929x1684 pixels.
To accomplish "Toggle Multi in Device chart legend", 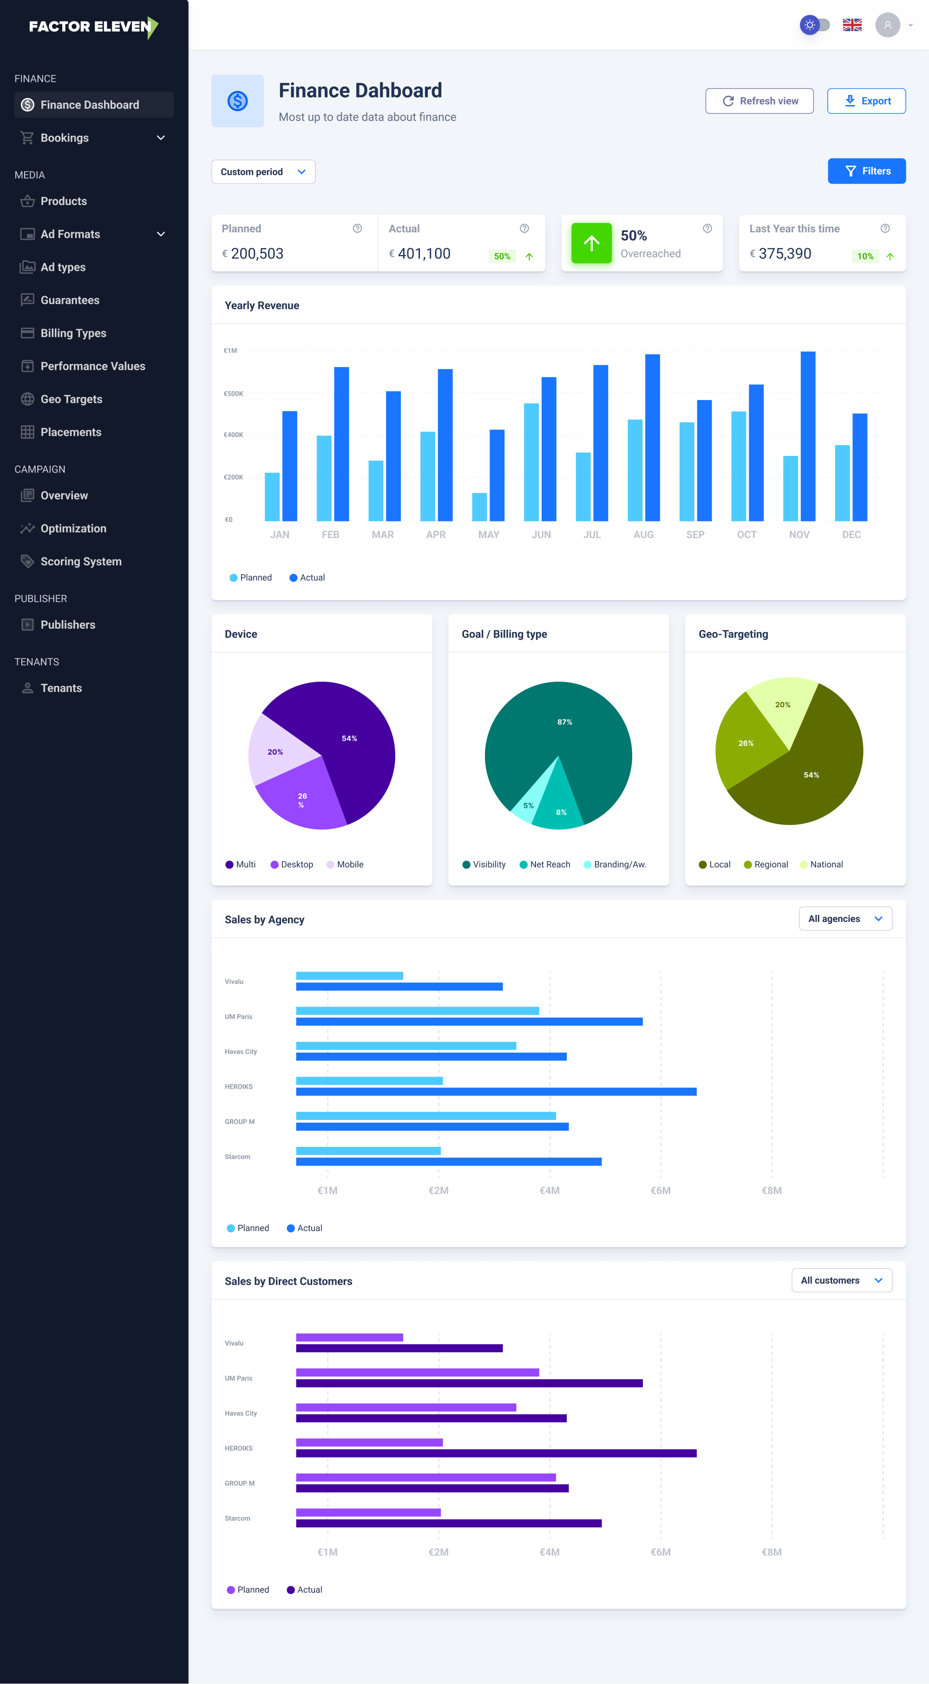I will coord(241,865).
